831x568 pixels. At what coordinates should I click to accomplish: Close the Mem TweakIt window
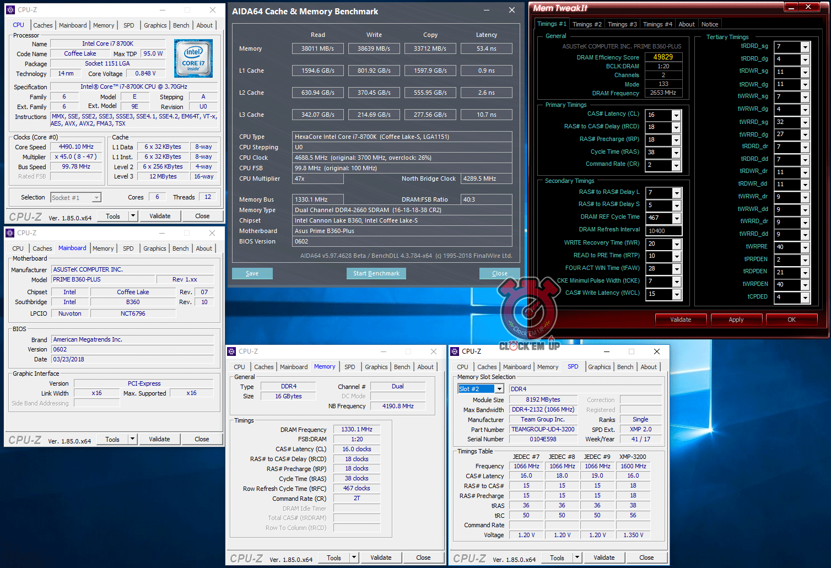(808, 7)
